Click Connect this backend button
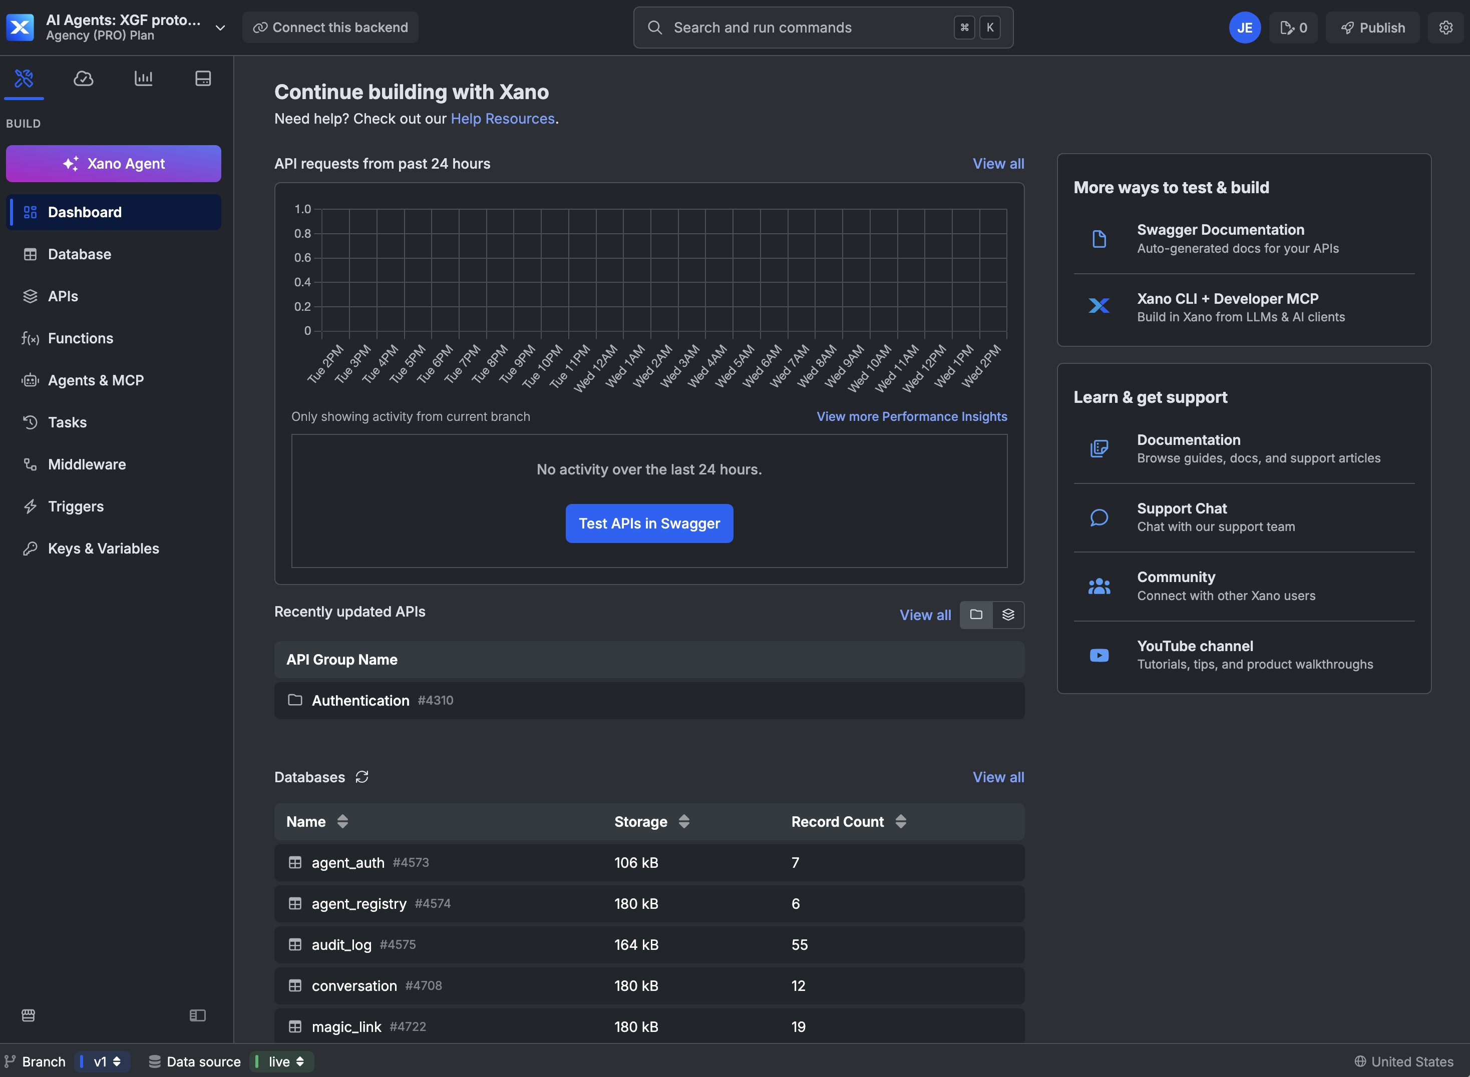 330,28
